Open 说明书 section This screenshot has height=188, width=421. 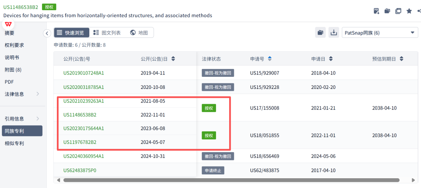click(12, 57)
